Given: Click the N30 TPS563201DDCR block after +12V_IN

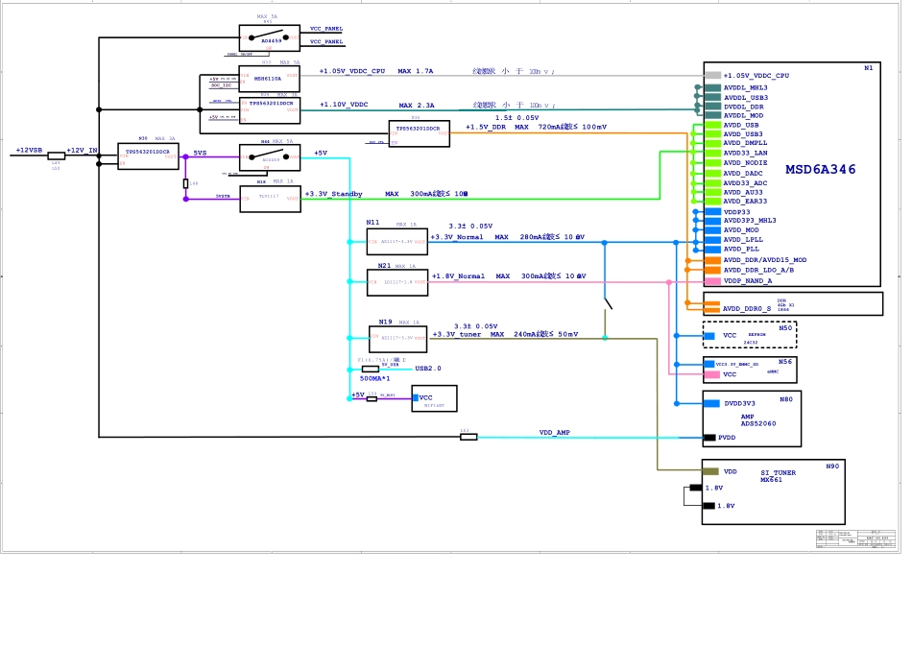Looking at the screenshot, I should [147, 156].
